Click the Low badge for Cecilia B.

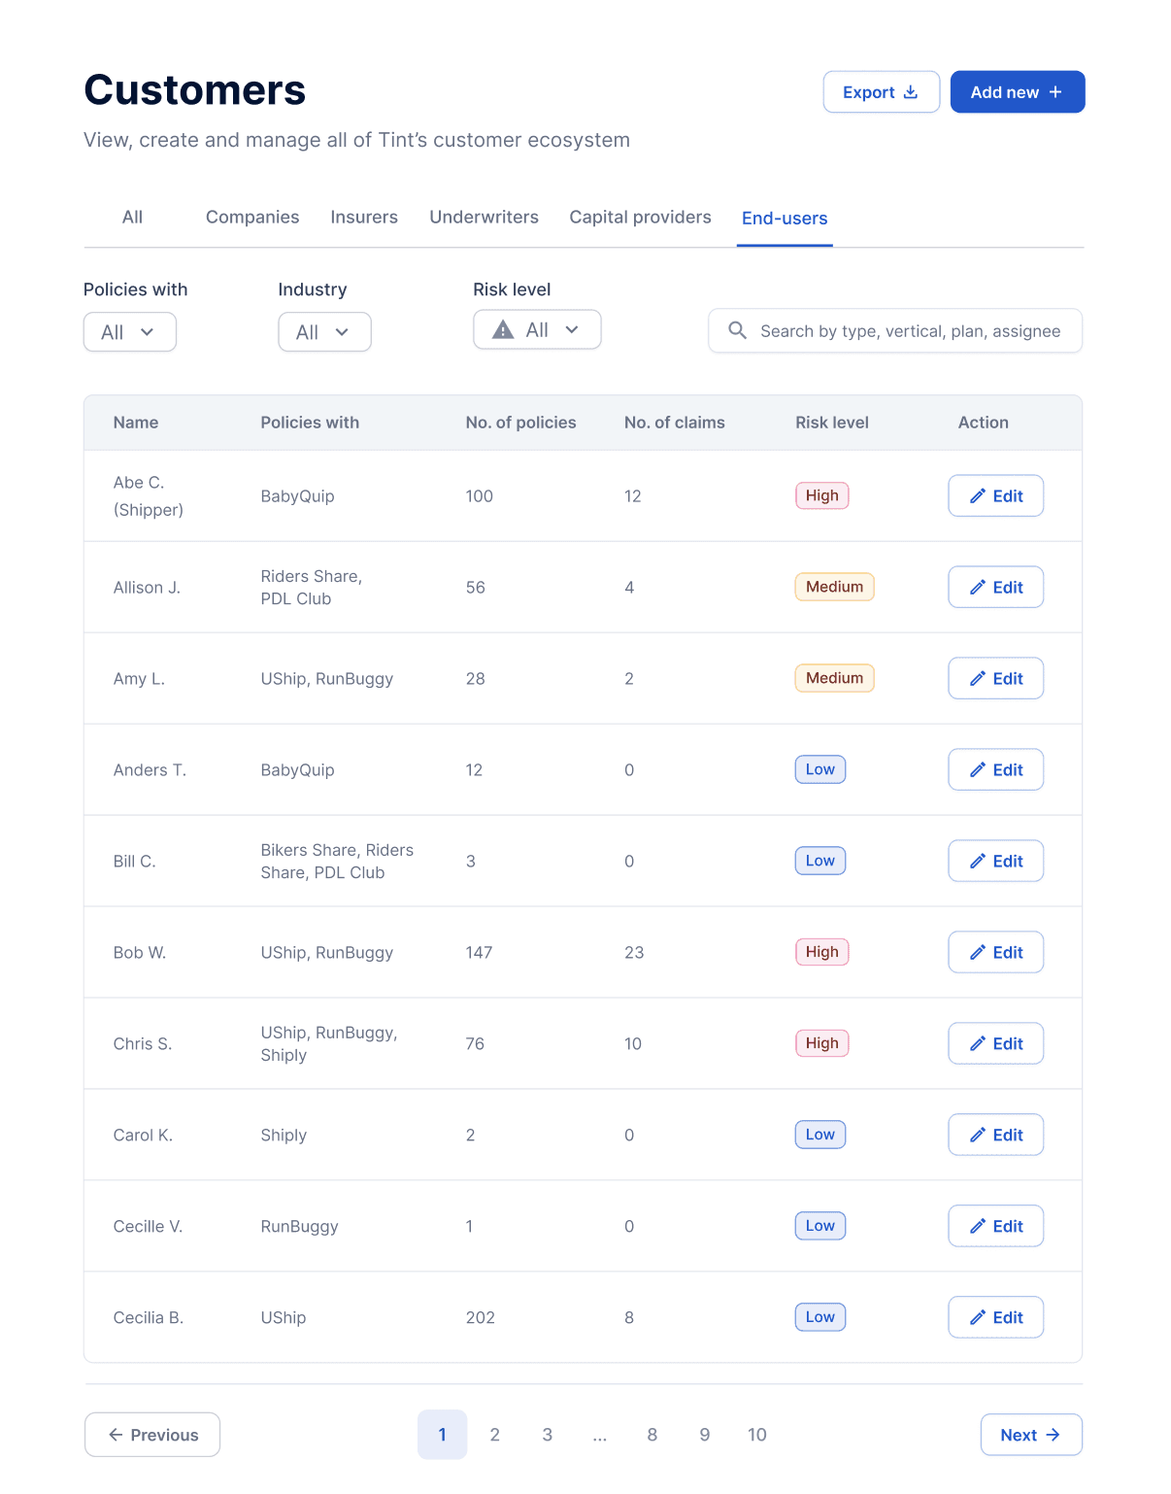(820, 1317)
